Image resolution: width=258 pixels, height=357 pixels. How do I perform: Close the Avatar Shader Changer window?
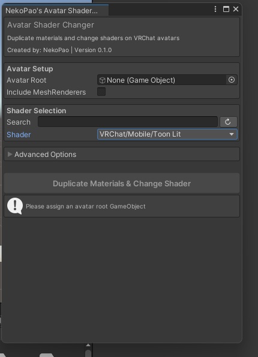(x=236, y=9)
